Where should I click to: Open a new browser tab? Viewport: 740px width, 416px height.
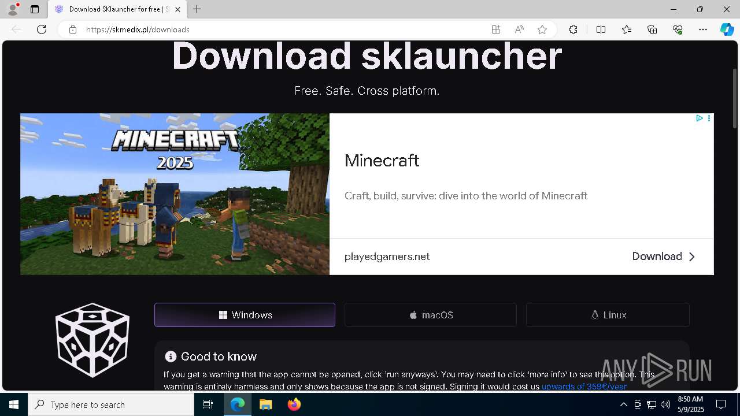[x=197, y=9]
